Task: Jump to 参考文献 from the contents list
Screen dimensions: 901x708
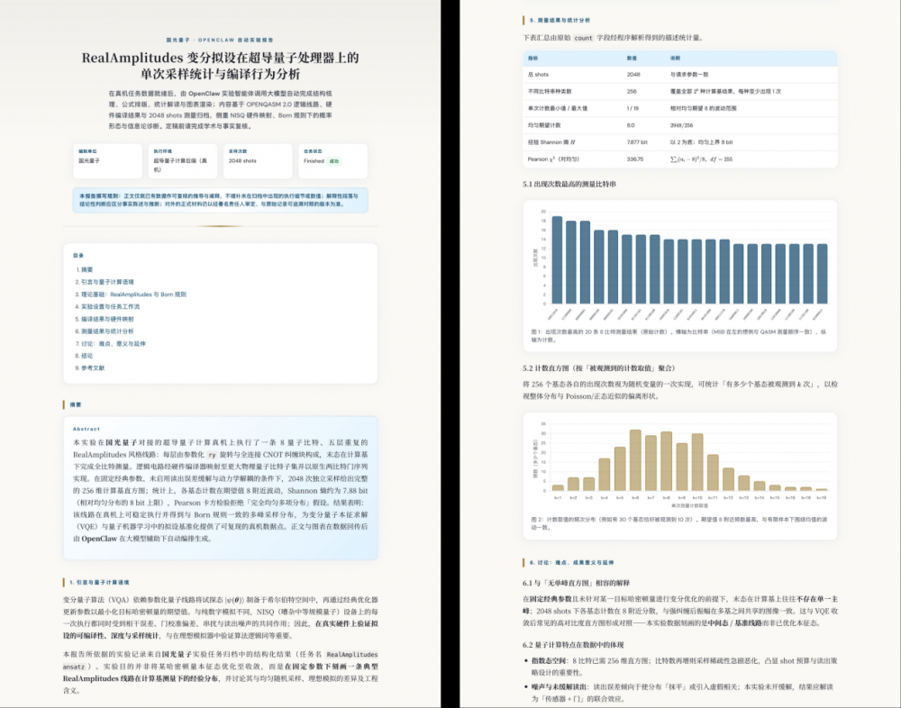Action: point(92,368)
